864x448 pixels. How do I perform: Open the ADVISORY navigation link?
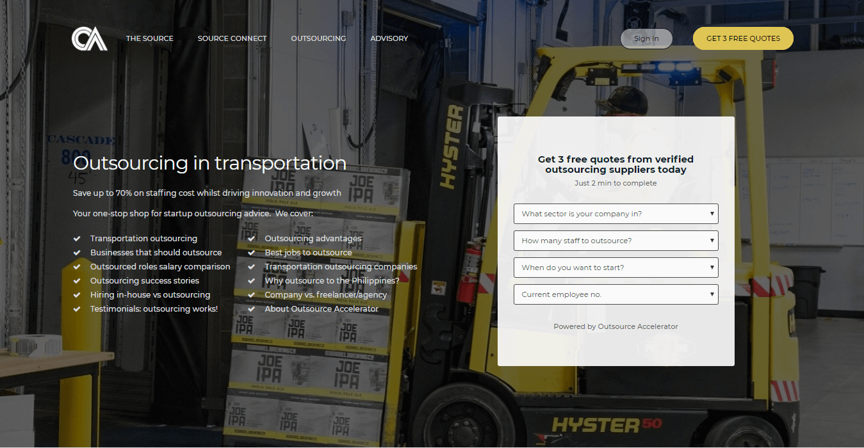point(389,38)
